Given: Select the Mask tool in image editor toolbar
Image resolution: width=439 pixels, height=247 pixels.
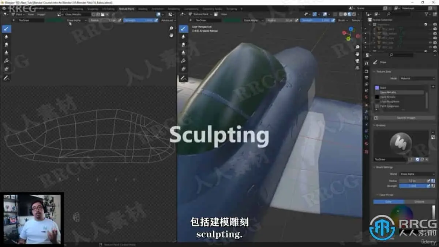Looking at the screenshot, I should point(7,69).
